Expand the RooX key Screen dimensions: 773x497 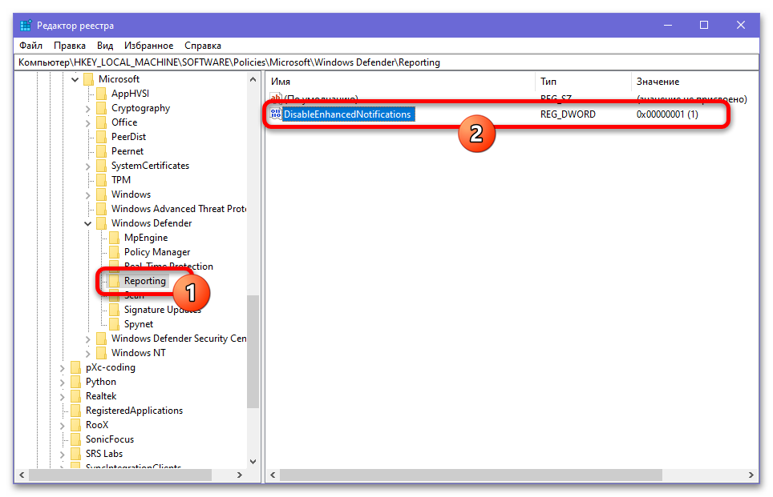[x=62, y=425]
